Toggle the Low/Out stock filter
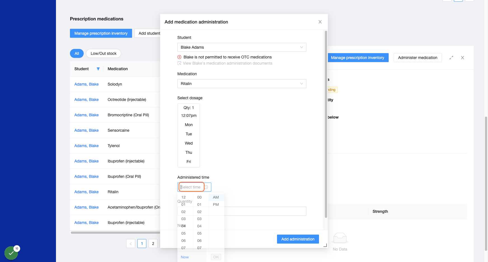The width and height of the screenshot is (488, 262). click(x=104, y=53)
